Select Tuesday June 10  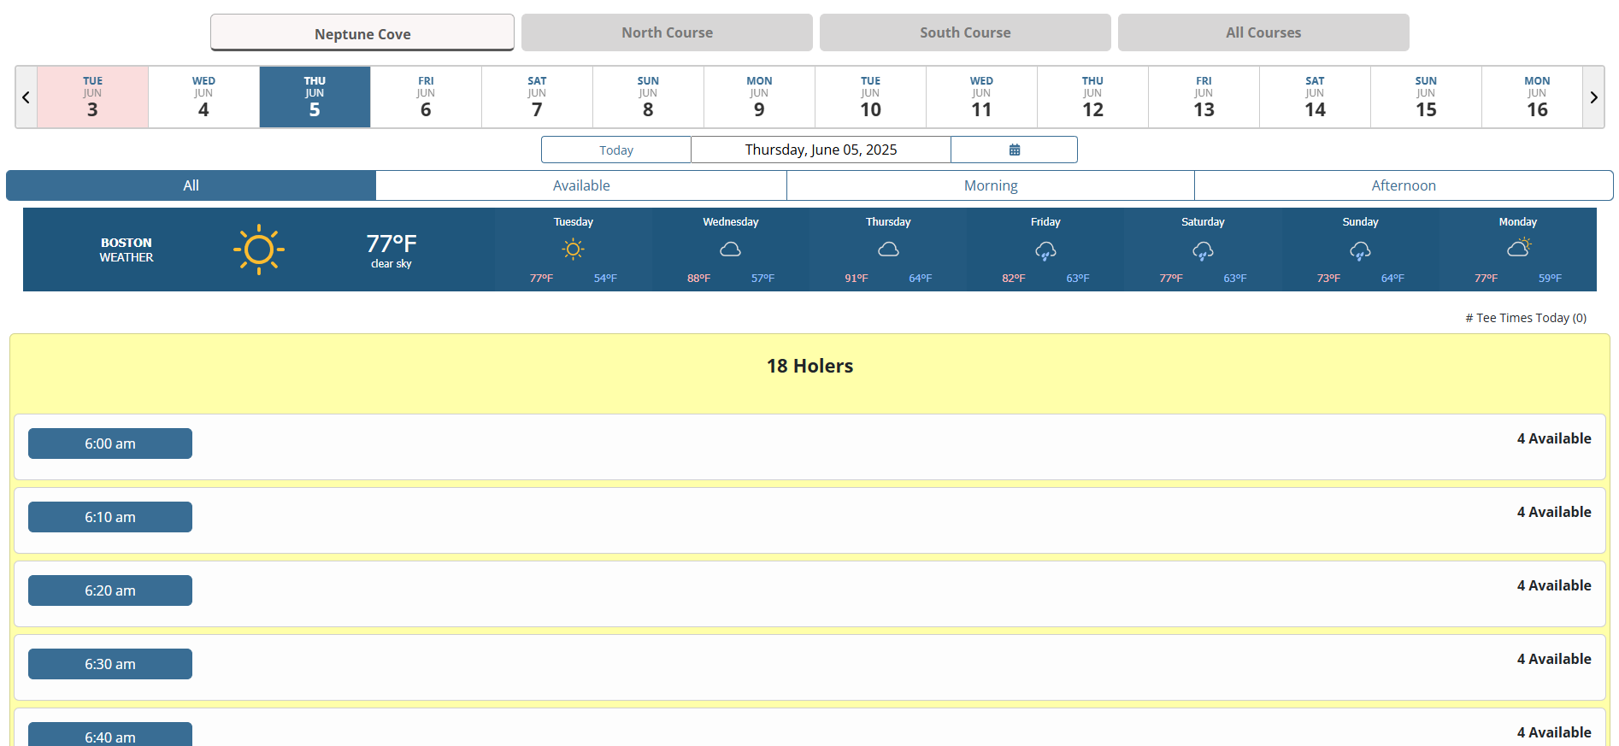pos(870,97)
